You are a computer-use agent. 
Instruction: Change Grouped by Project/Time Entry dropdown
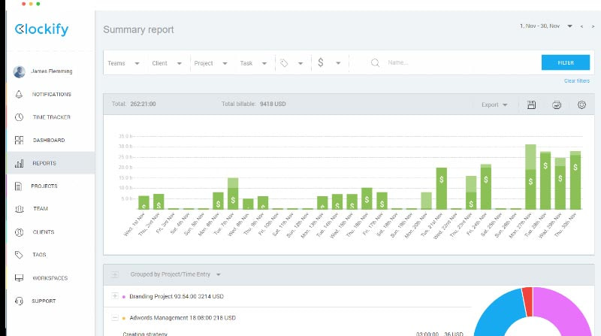point(175,274)
